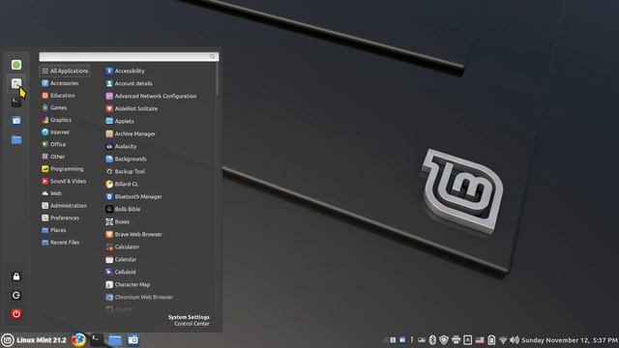Viewport: 619px width, 348px height.
Task: Select the Web category
Action: [x=51, y=193]
